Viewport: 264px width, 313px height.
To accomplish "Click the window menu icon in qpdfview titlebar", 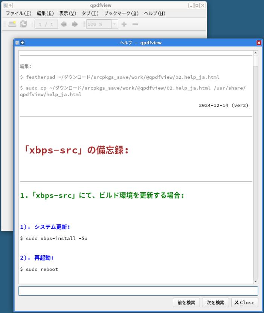I will pyautogui.click(x=5, y=5).
